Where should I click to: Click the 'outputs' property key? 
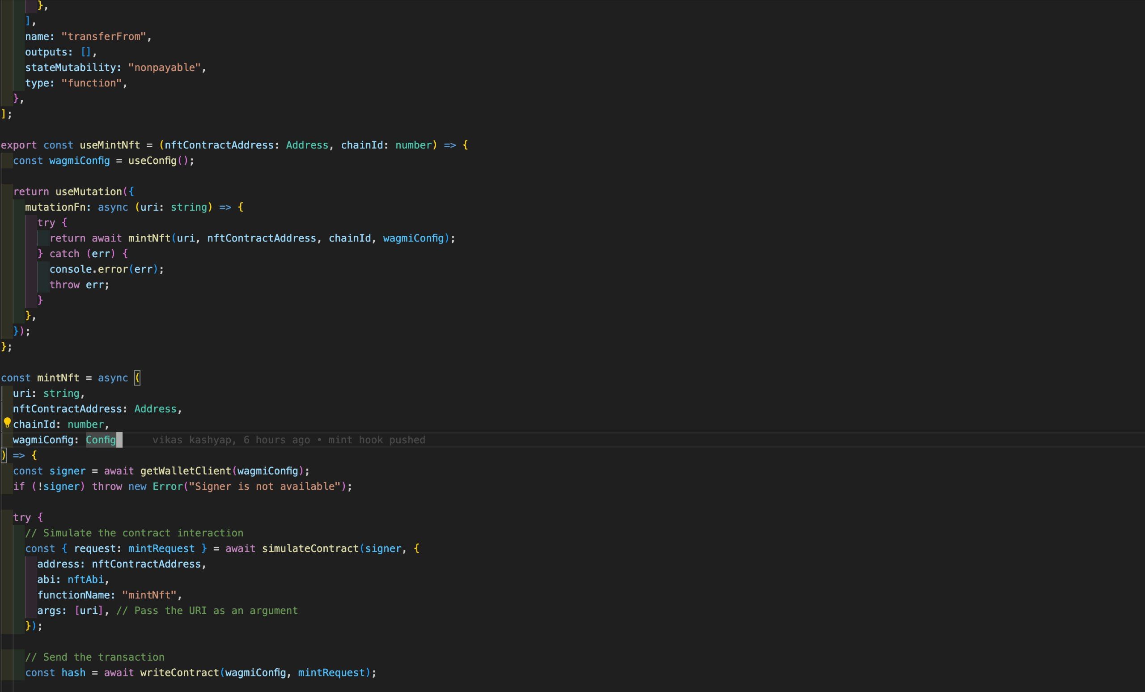(46, 52)
